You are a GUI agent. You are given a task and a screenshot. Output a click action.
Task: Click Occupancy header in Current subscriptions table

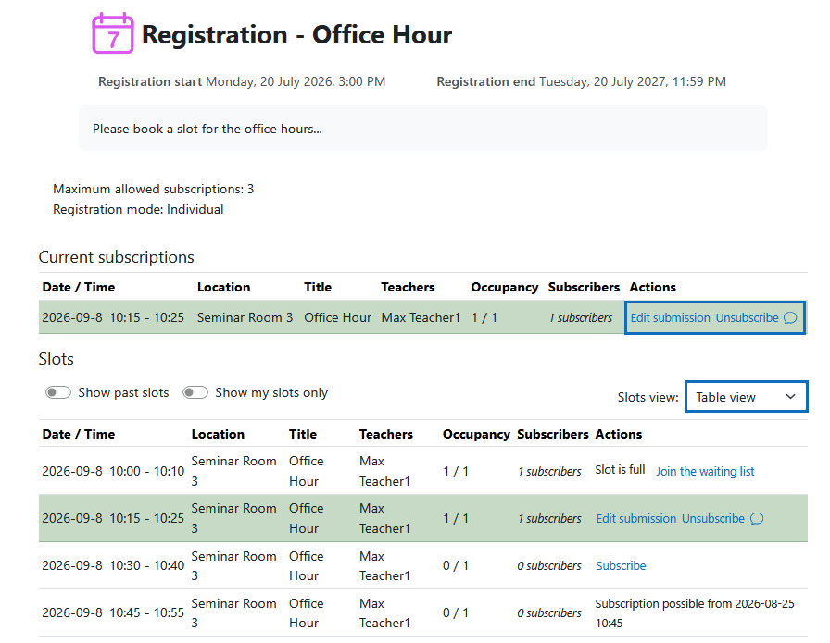click(x=505, y=287)
